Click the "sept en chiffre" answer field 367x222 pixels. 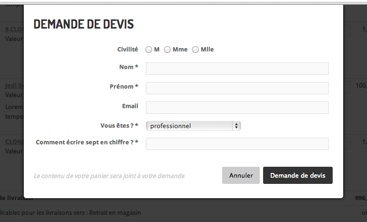237,144
